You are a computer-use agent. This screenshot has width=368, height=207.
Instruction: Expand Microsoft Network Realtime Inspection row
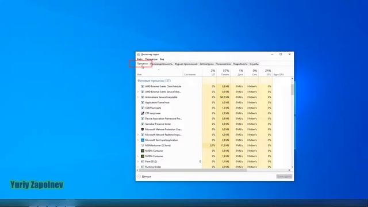[x=138, y=135]
